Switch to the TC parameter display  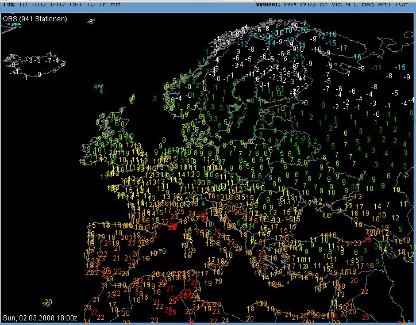[90, 4]
